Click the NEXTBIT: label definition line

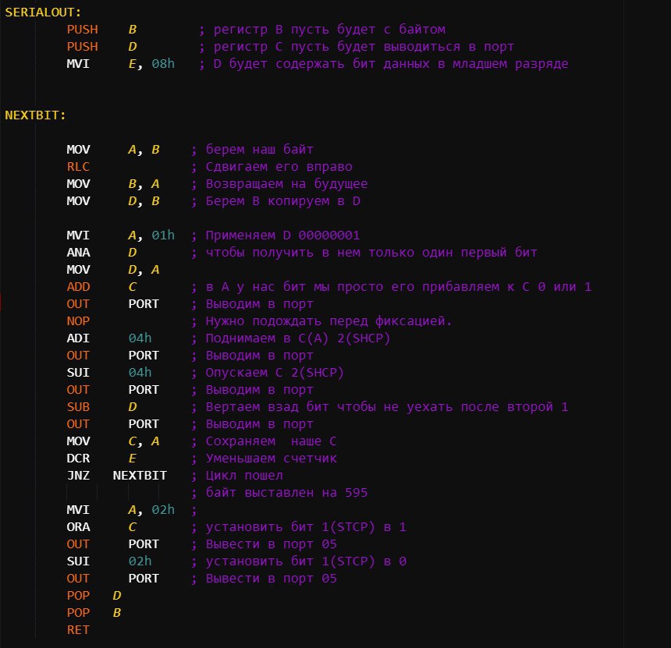click(x=36, y=115)
